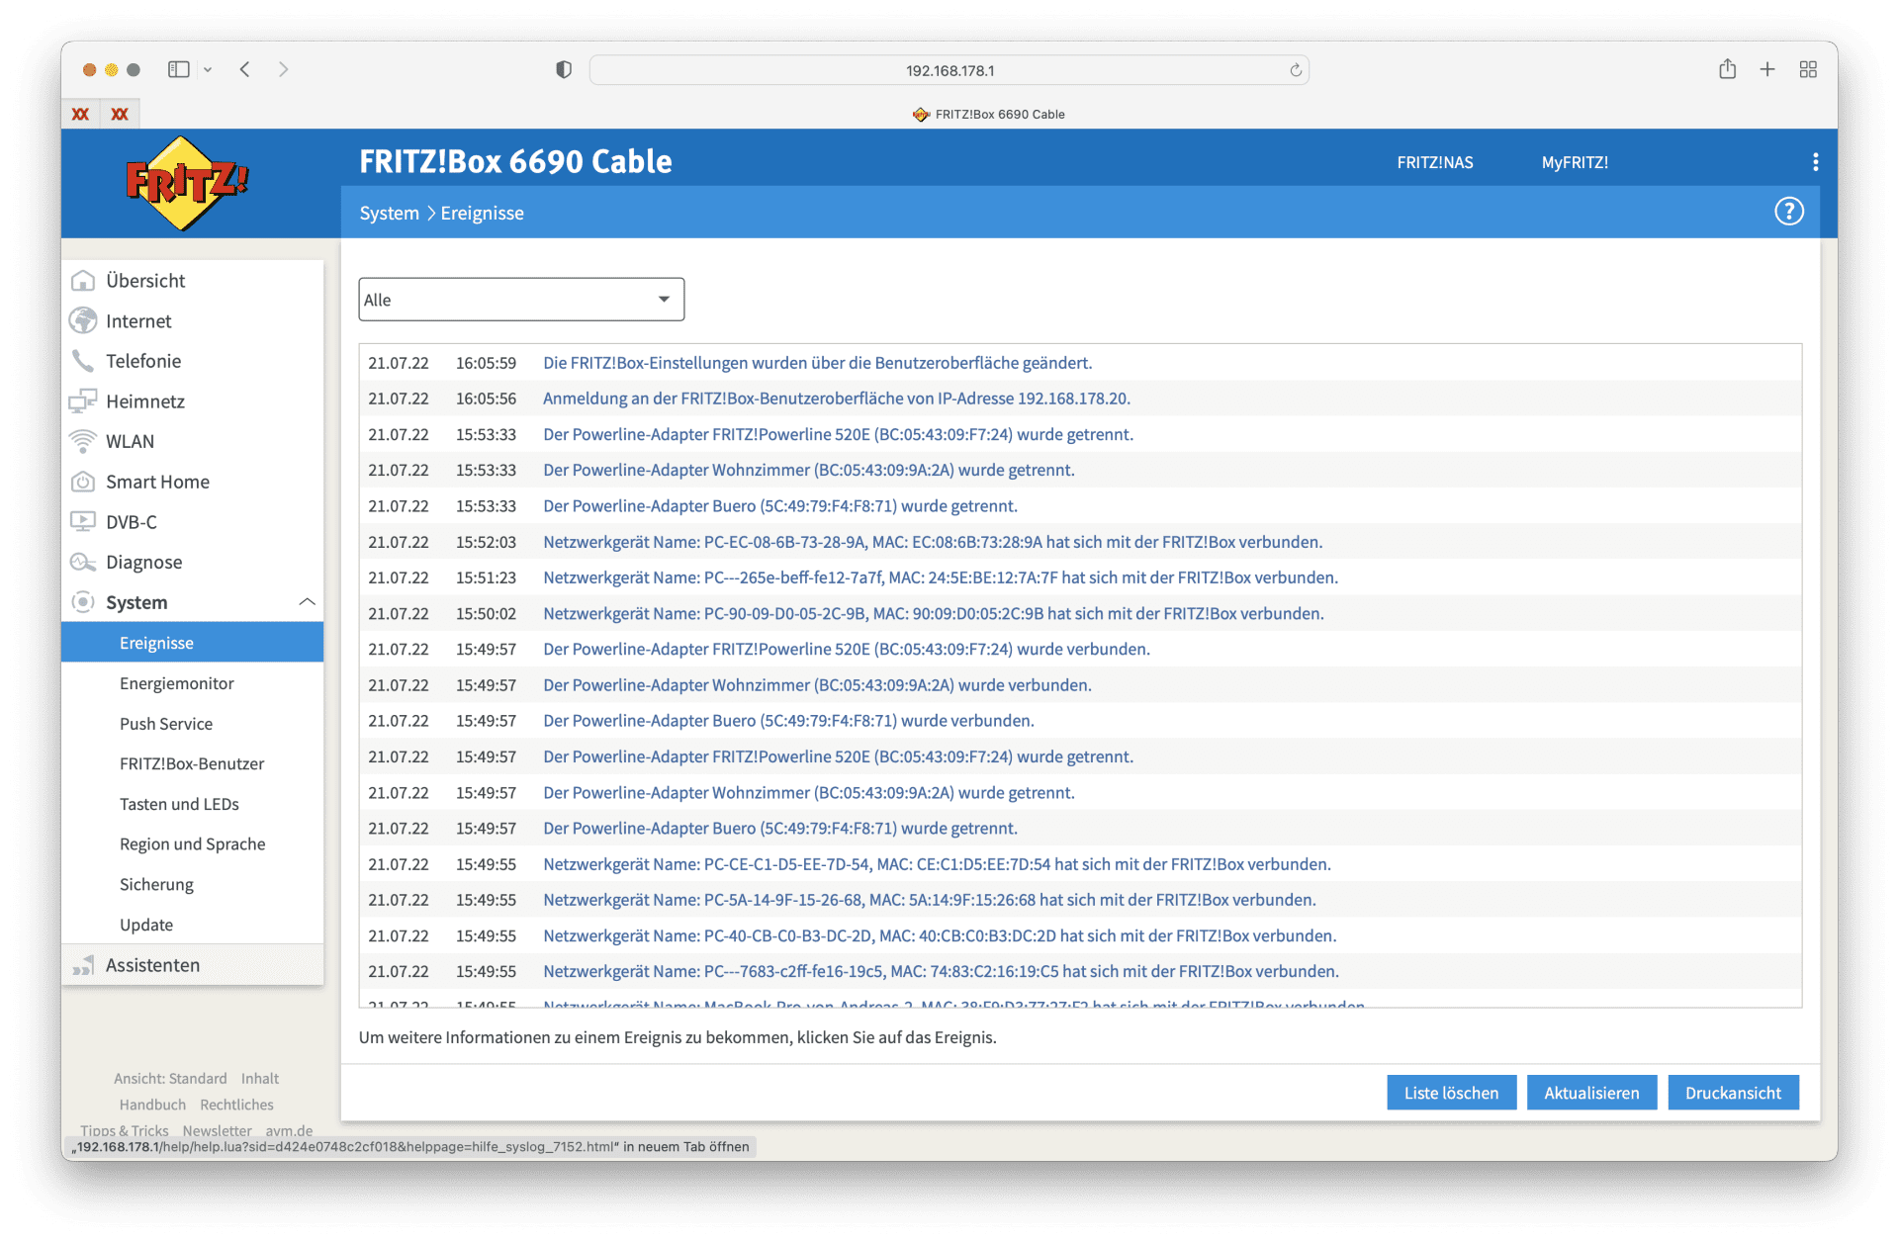
Task: Open the Alle event filter dropdown
Action: point(521,300)
